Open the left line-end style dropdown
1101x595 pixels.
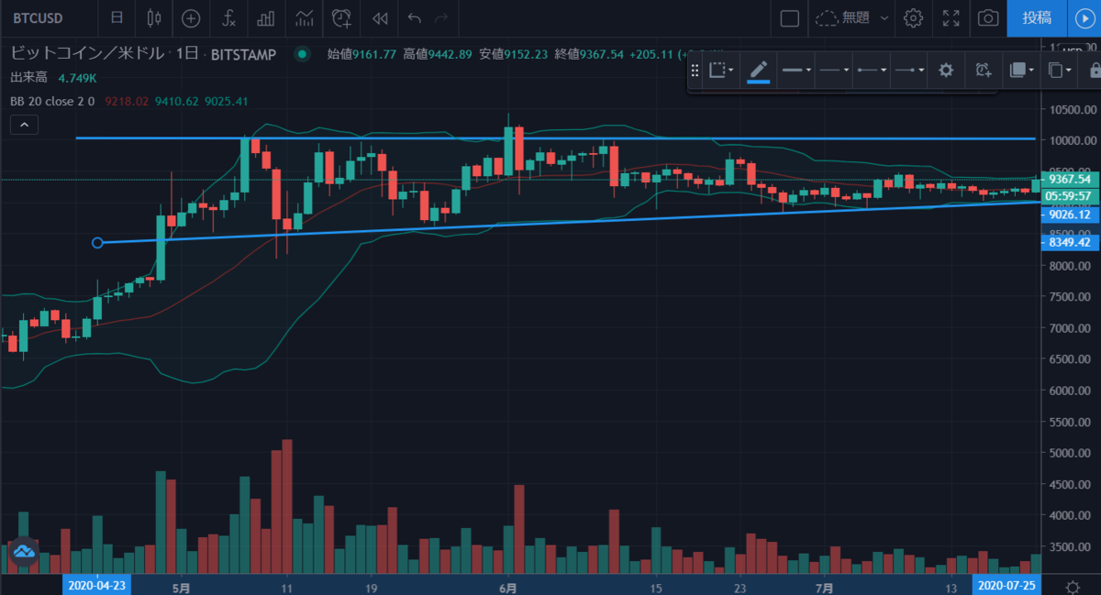pos(871,70)
